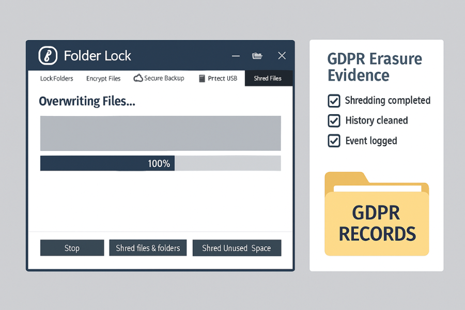Viewport: 465px width, 310px height.
Task: Click the Shred Unused Space button
Action: point(237,248)
